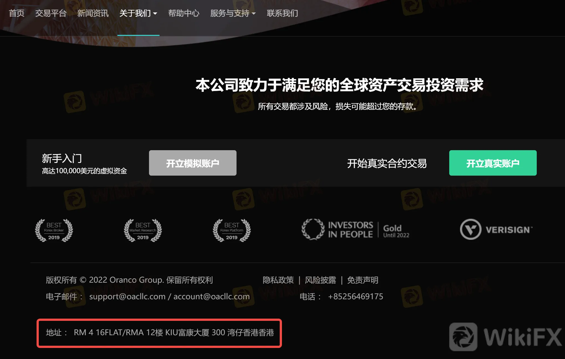The height and width of the screenshot is (359, 565).
Task: Expand the 服务与支持 dropdown menu
Action: (233, 13)
